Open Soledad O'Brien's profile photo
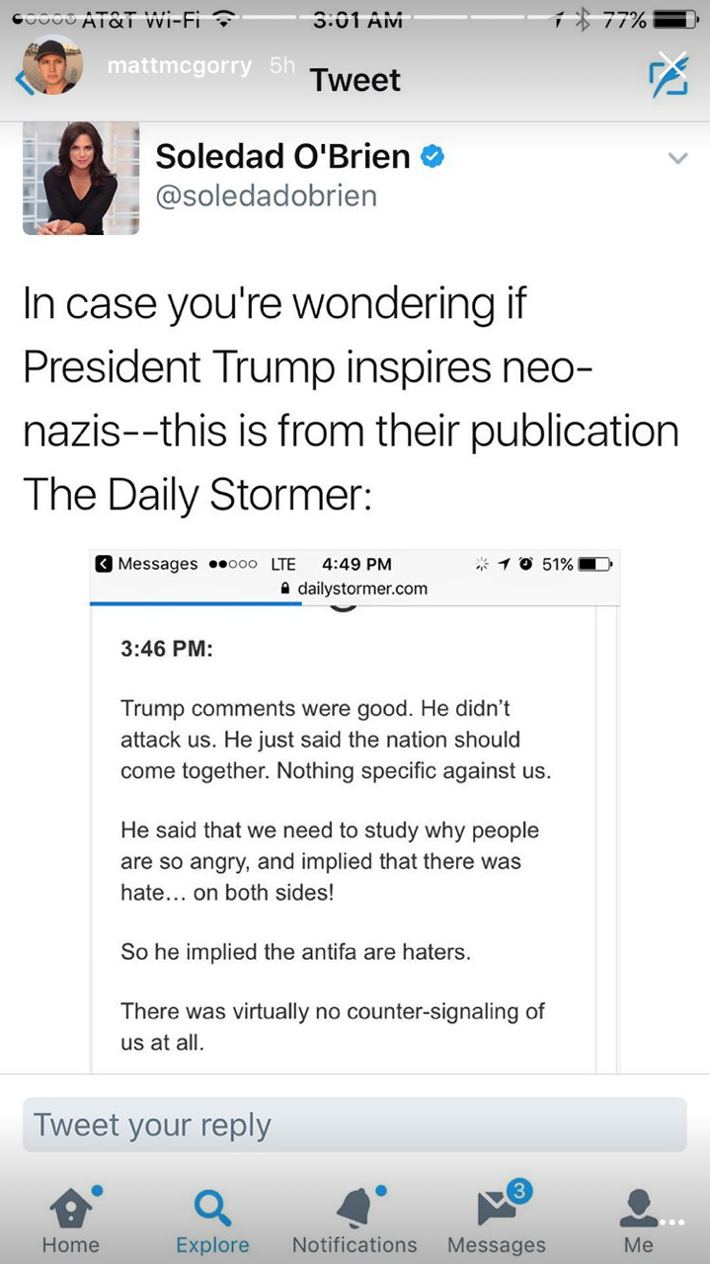 pyautogui.click(x=81, y=178)
